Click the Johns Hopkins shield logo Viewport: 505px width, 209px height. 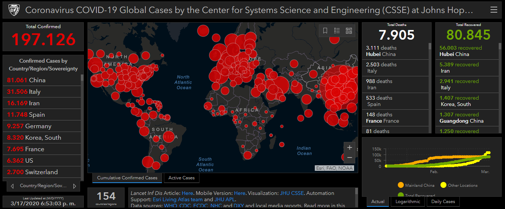point(14,10)
